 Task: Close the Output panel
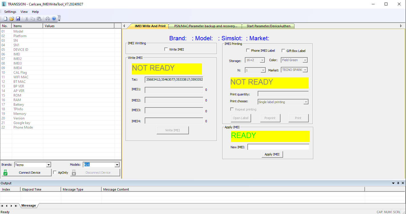403,183
